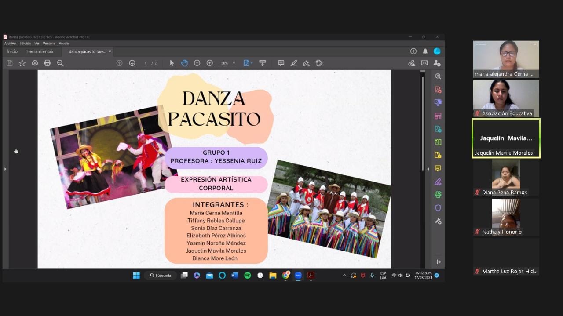Open Word from the taskbar

click(235, 276)
